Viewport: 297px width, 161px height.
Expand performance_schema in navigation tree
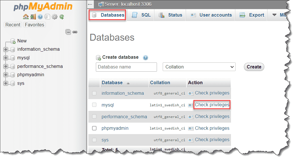coord(6,66)
